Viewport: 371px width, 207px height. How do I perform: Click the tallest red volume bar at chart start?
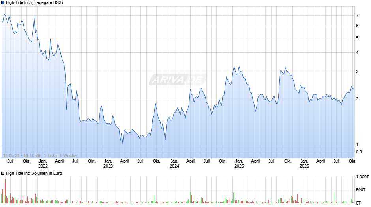(x=5, y=191)
